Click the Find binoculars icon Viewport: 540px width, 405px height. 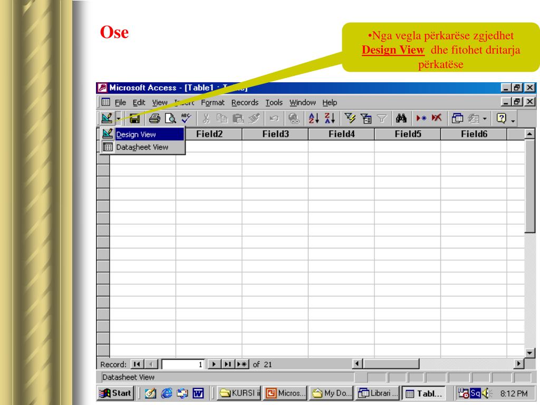[401, 119]
